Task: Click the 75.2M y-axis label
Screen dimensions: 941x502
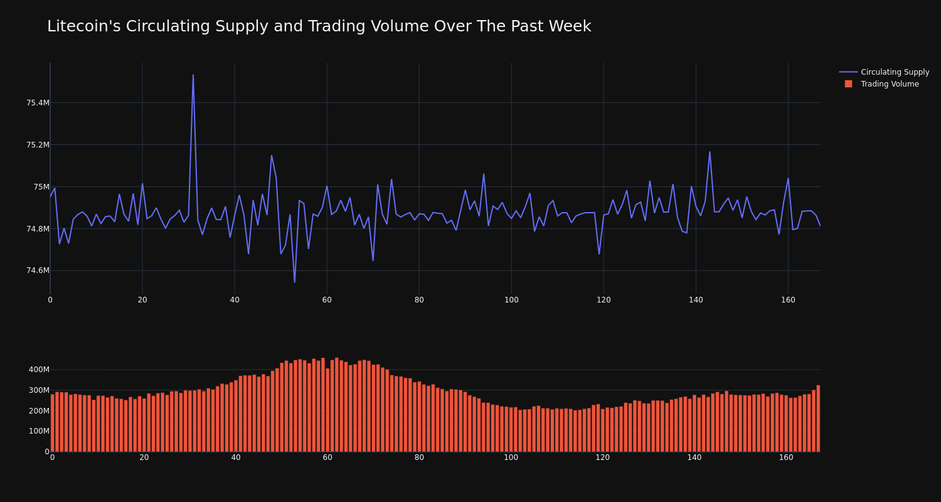Action: 38,145
